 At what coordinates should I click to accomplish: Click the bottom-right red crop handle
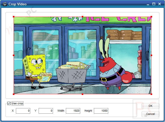click(x=151, y=94)
